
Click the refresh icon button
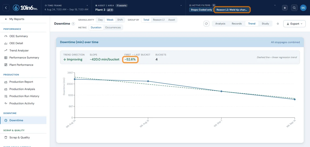206,24
